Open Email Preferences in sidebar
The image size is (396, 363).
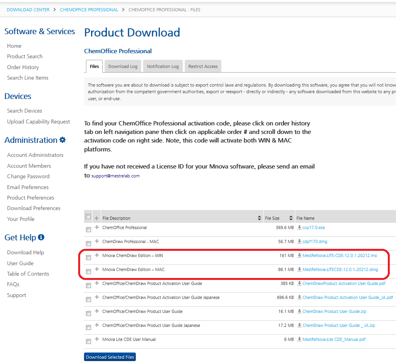coord(28,187)
